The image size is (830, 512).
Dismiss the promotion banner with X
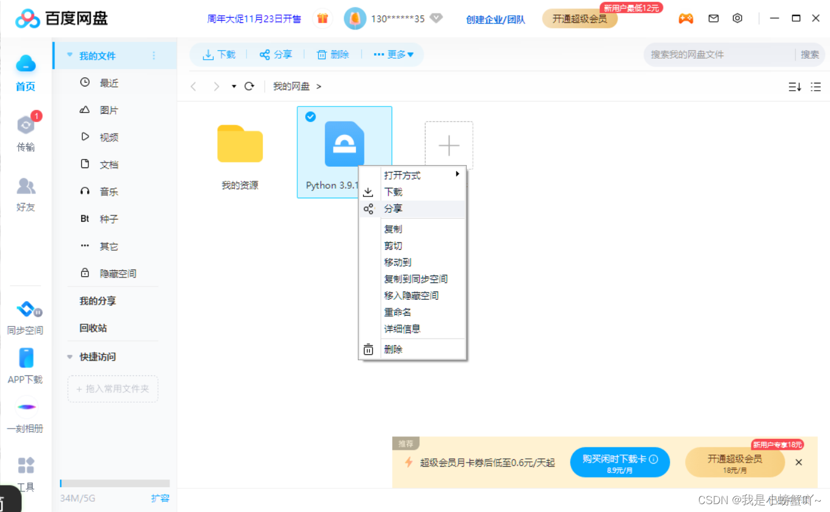pyautogui.click(x=799, y=462)
